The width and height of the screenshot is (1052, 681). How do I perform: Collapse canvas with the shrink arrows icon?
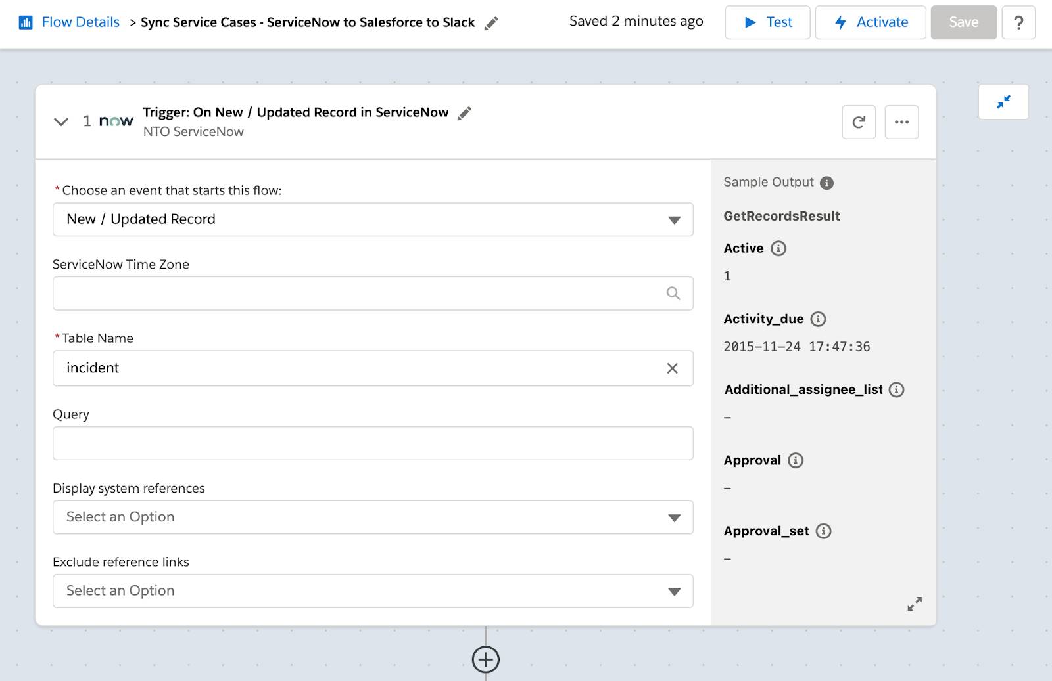[x=1003, y=102]
